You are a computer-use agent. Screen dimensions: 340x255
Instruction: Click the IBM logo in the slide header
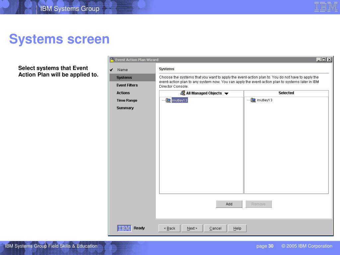326,7
